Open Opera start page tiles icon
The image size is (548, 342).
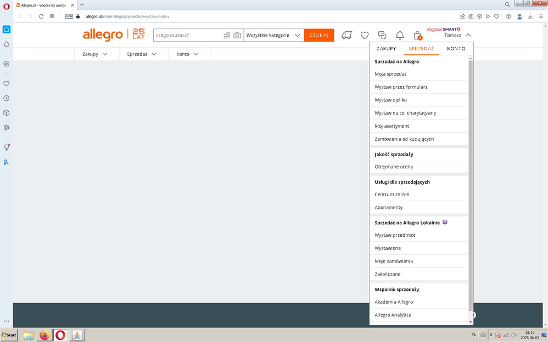click(x=52, y=16)
